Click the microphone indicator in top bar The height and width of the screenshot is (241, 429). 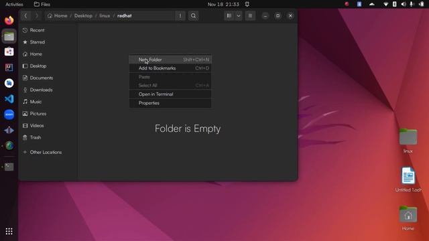tap(412, 5)
